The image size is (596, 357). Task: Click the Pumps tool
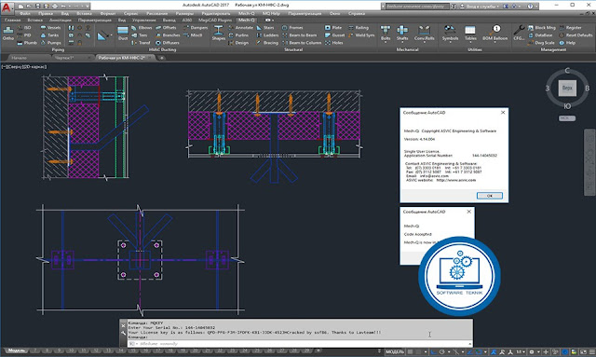pyautogui.click(x=50, y=43)
